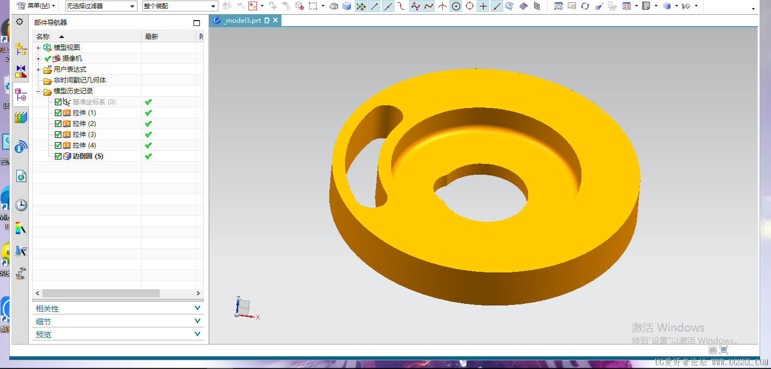Screen dimensions: 771x369
Task: Open the Assembly Navigator sidebar tab
Action: [21, 49]
